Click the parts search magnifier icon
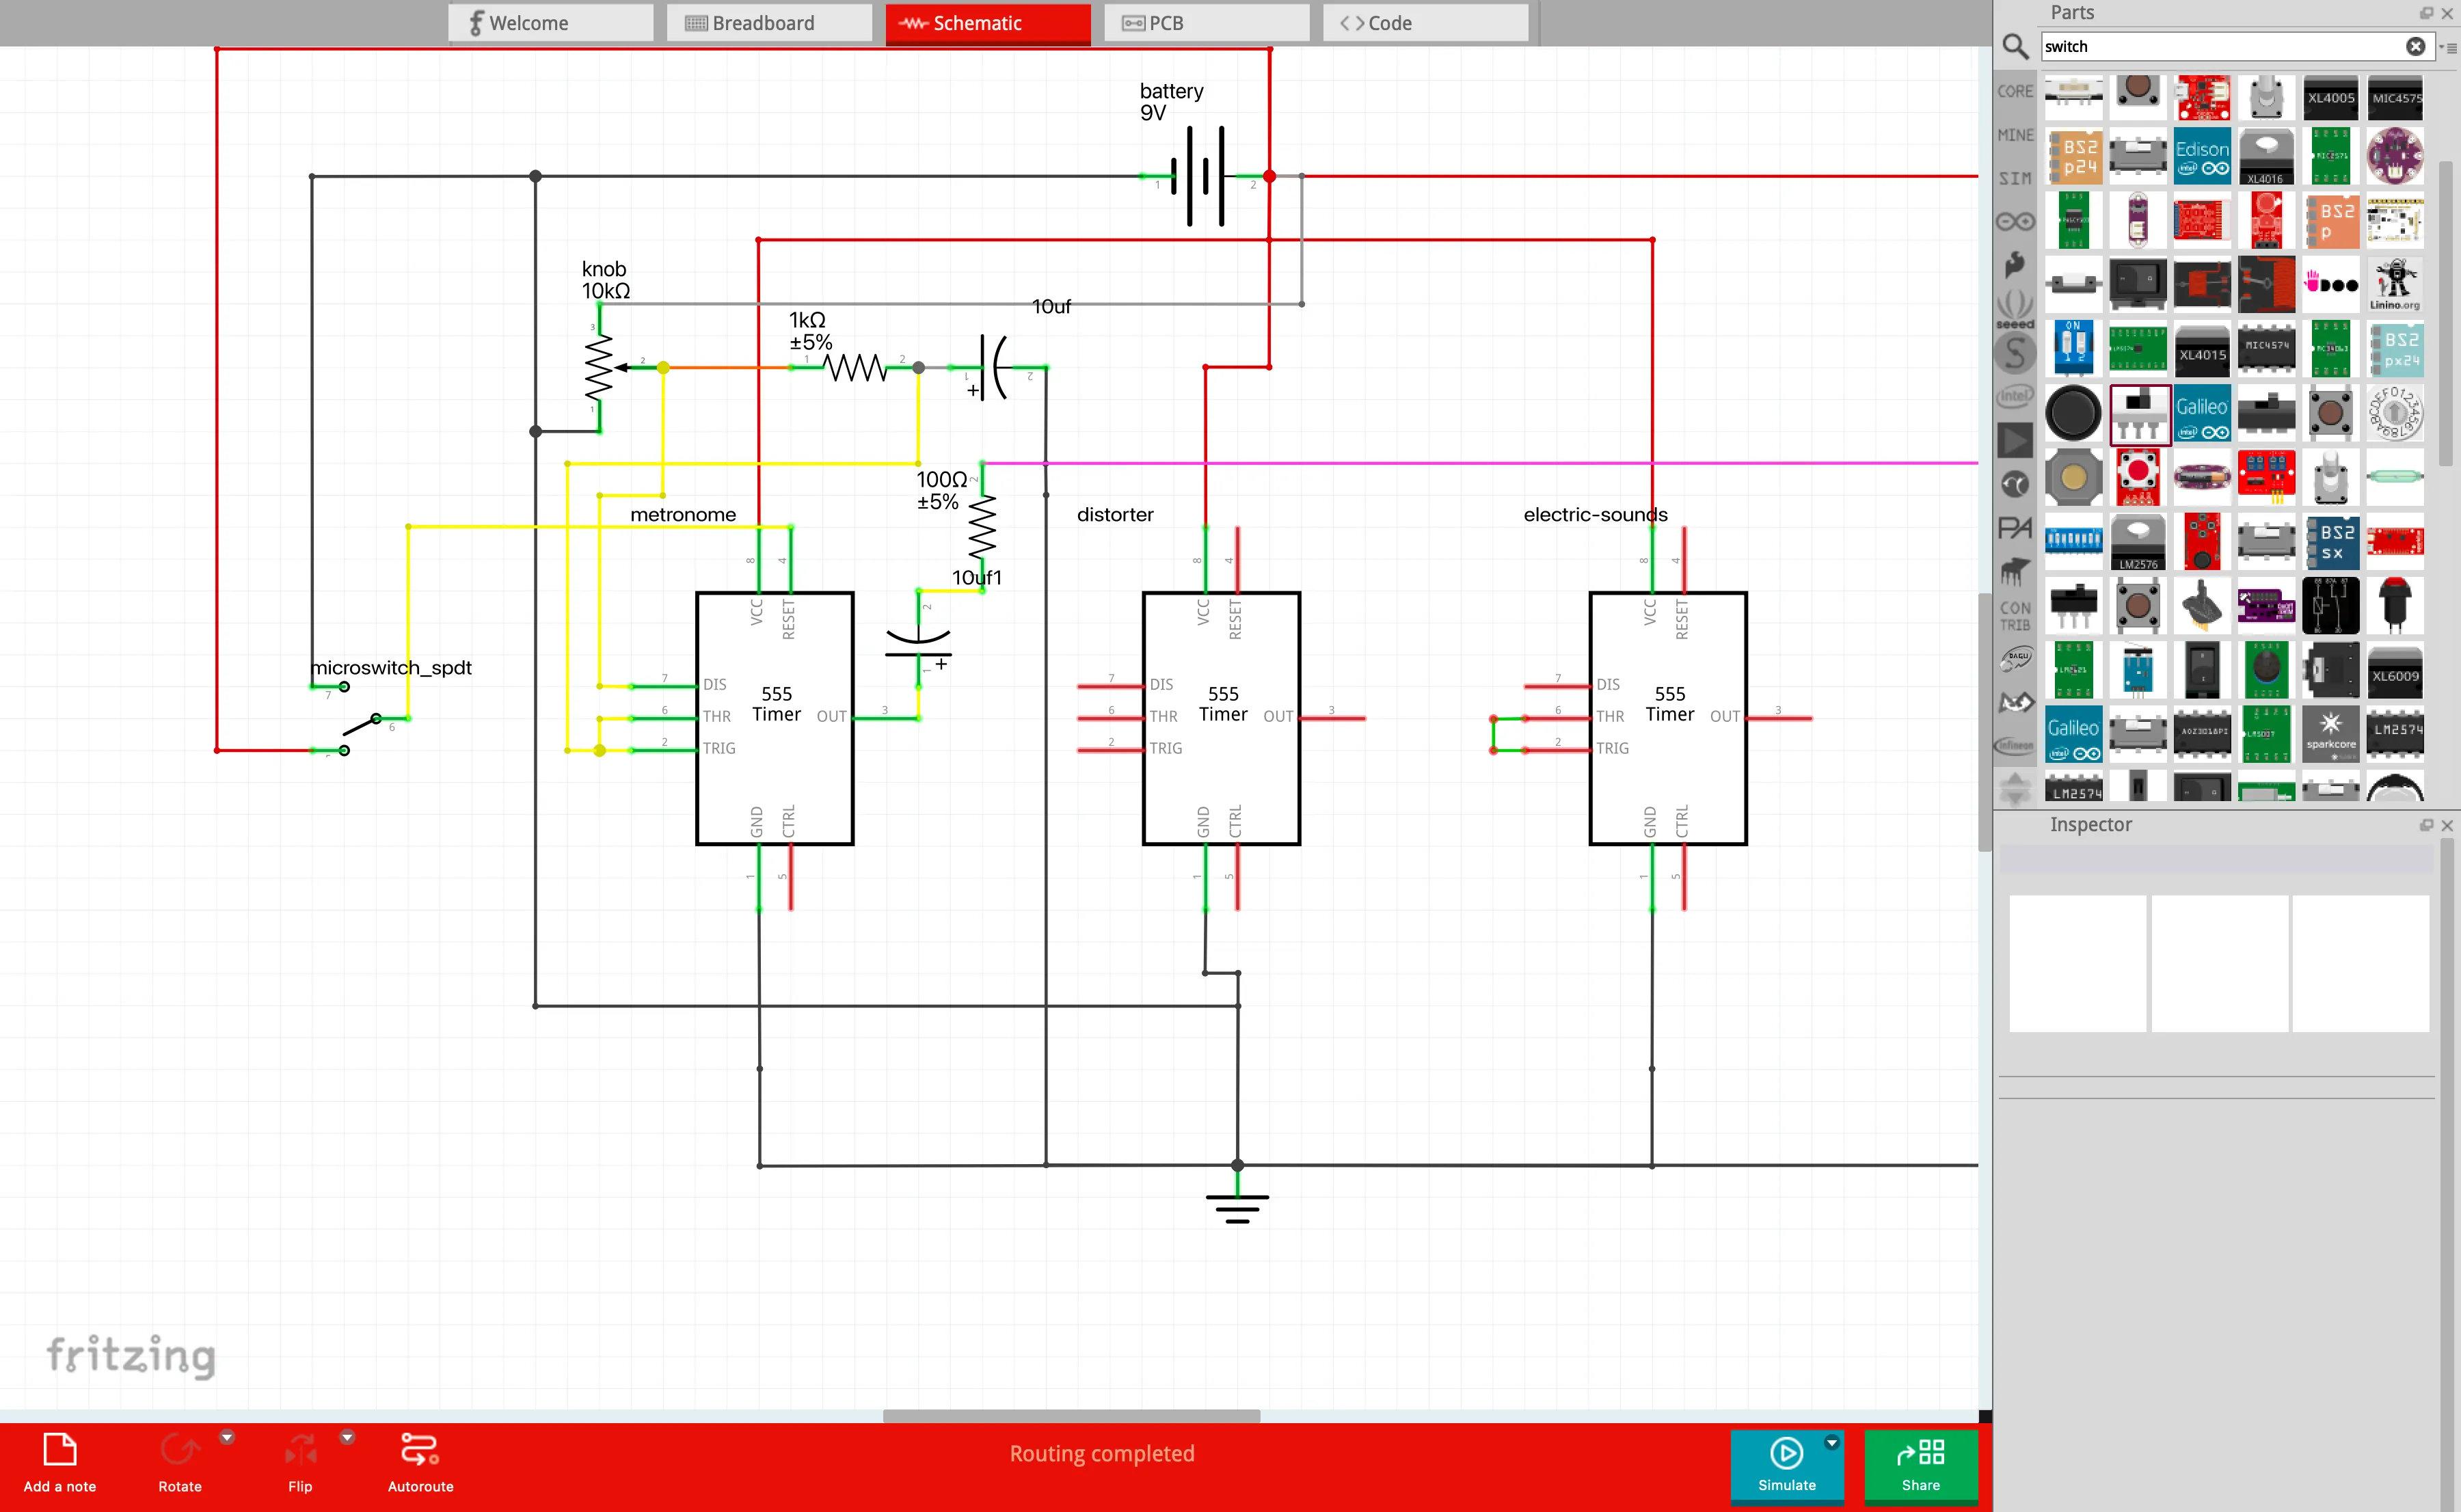 2014,46
